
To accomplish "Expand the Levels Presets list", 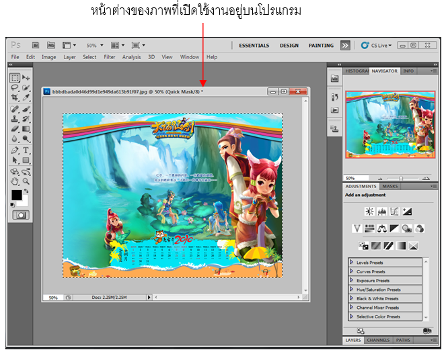I will pyautogui.click(x=351, y=261).
